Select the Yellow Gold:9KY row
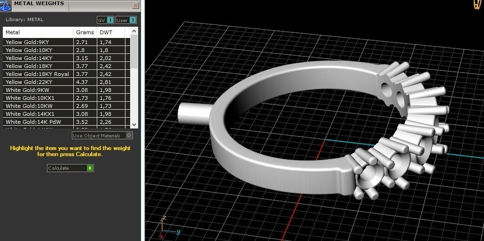The width and height of the screenshot is (484, 241). pyautogui.click(x=66, y=42)
